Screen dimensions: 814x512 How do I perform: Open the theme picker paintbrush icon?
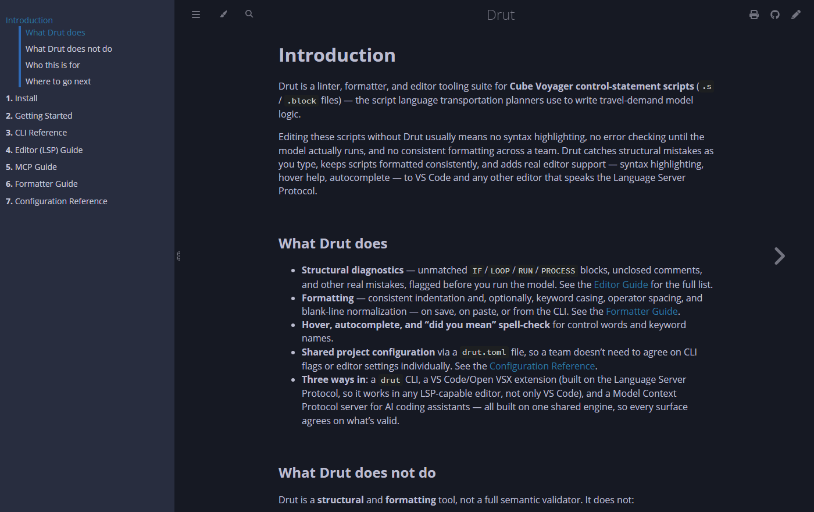pyautogui.click(x=223, y=15)
